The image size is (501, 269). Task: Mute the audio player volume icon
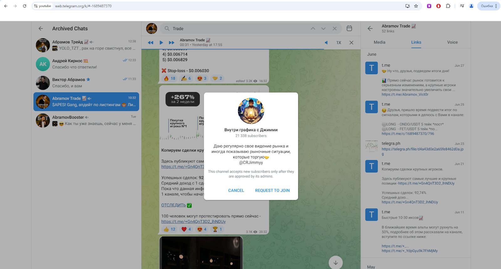pyautogui.click(x=326, y=43)
